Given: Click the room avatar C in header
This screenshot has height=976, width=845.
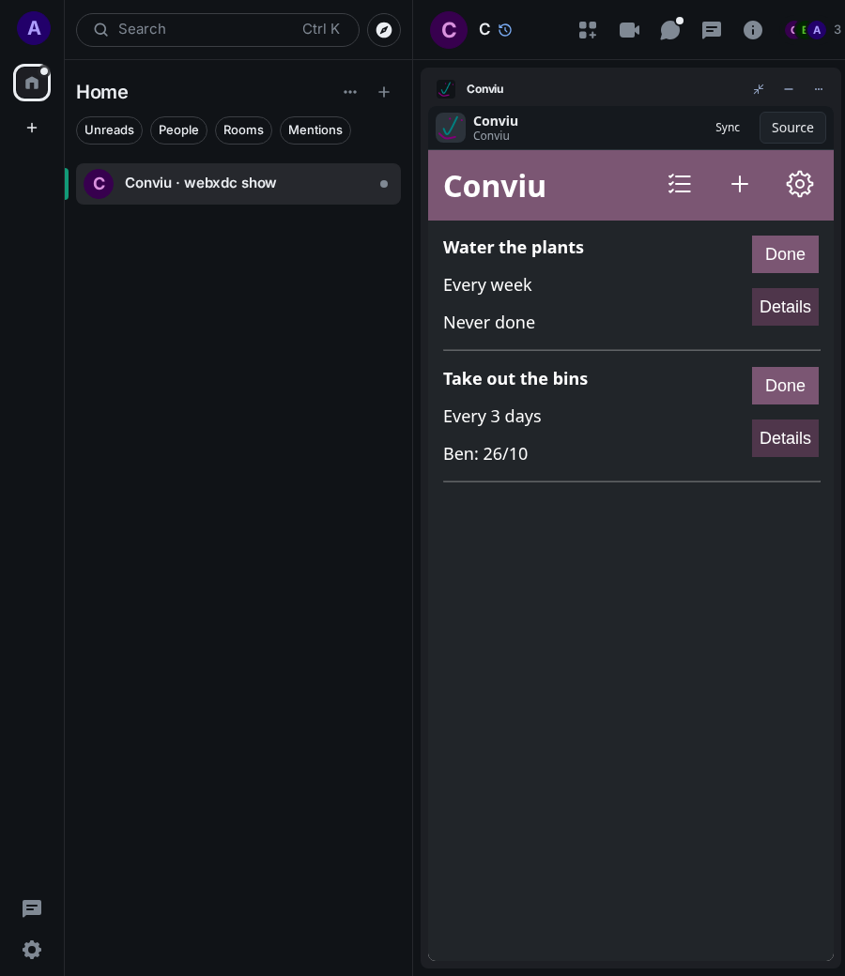Looking at the screenshot, I should 449,30.
